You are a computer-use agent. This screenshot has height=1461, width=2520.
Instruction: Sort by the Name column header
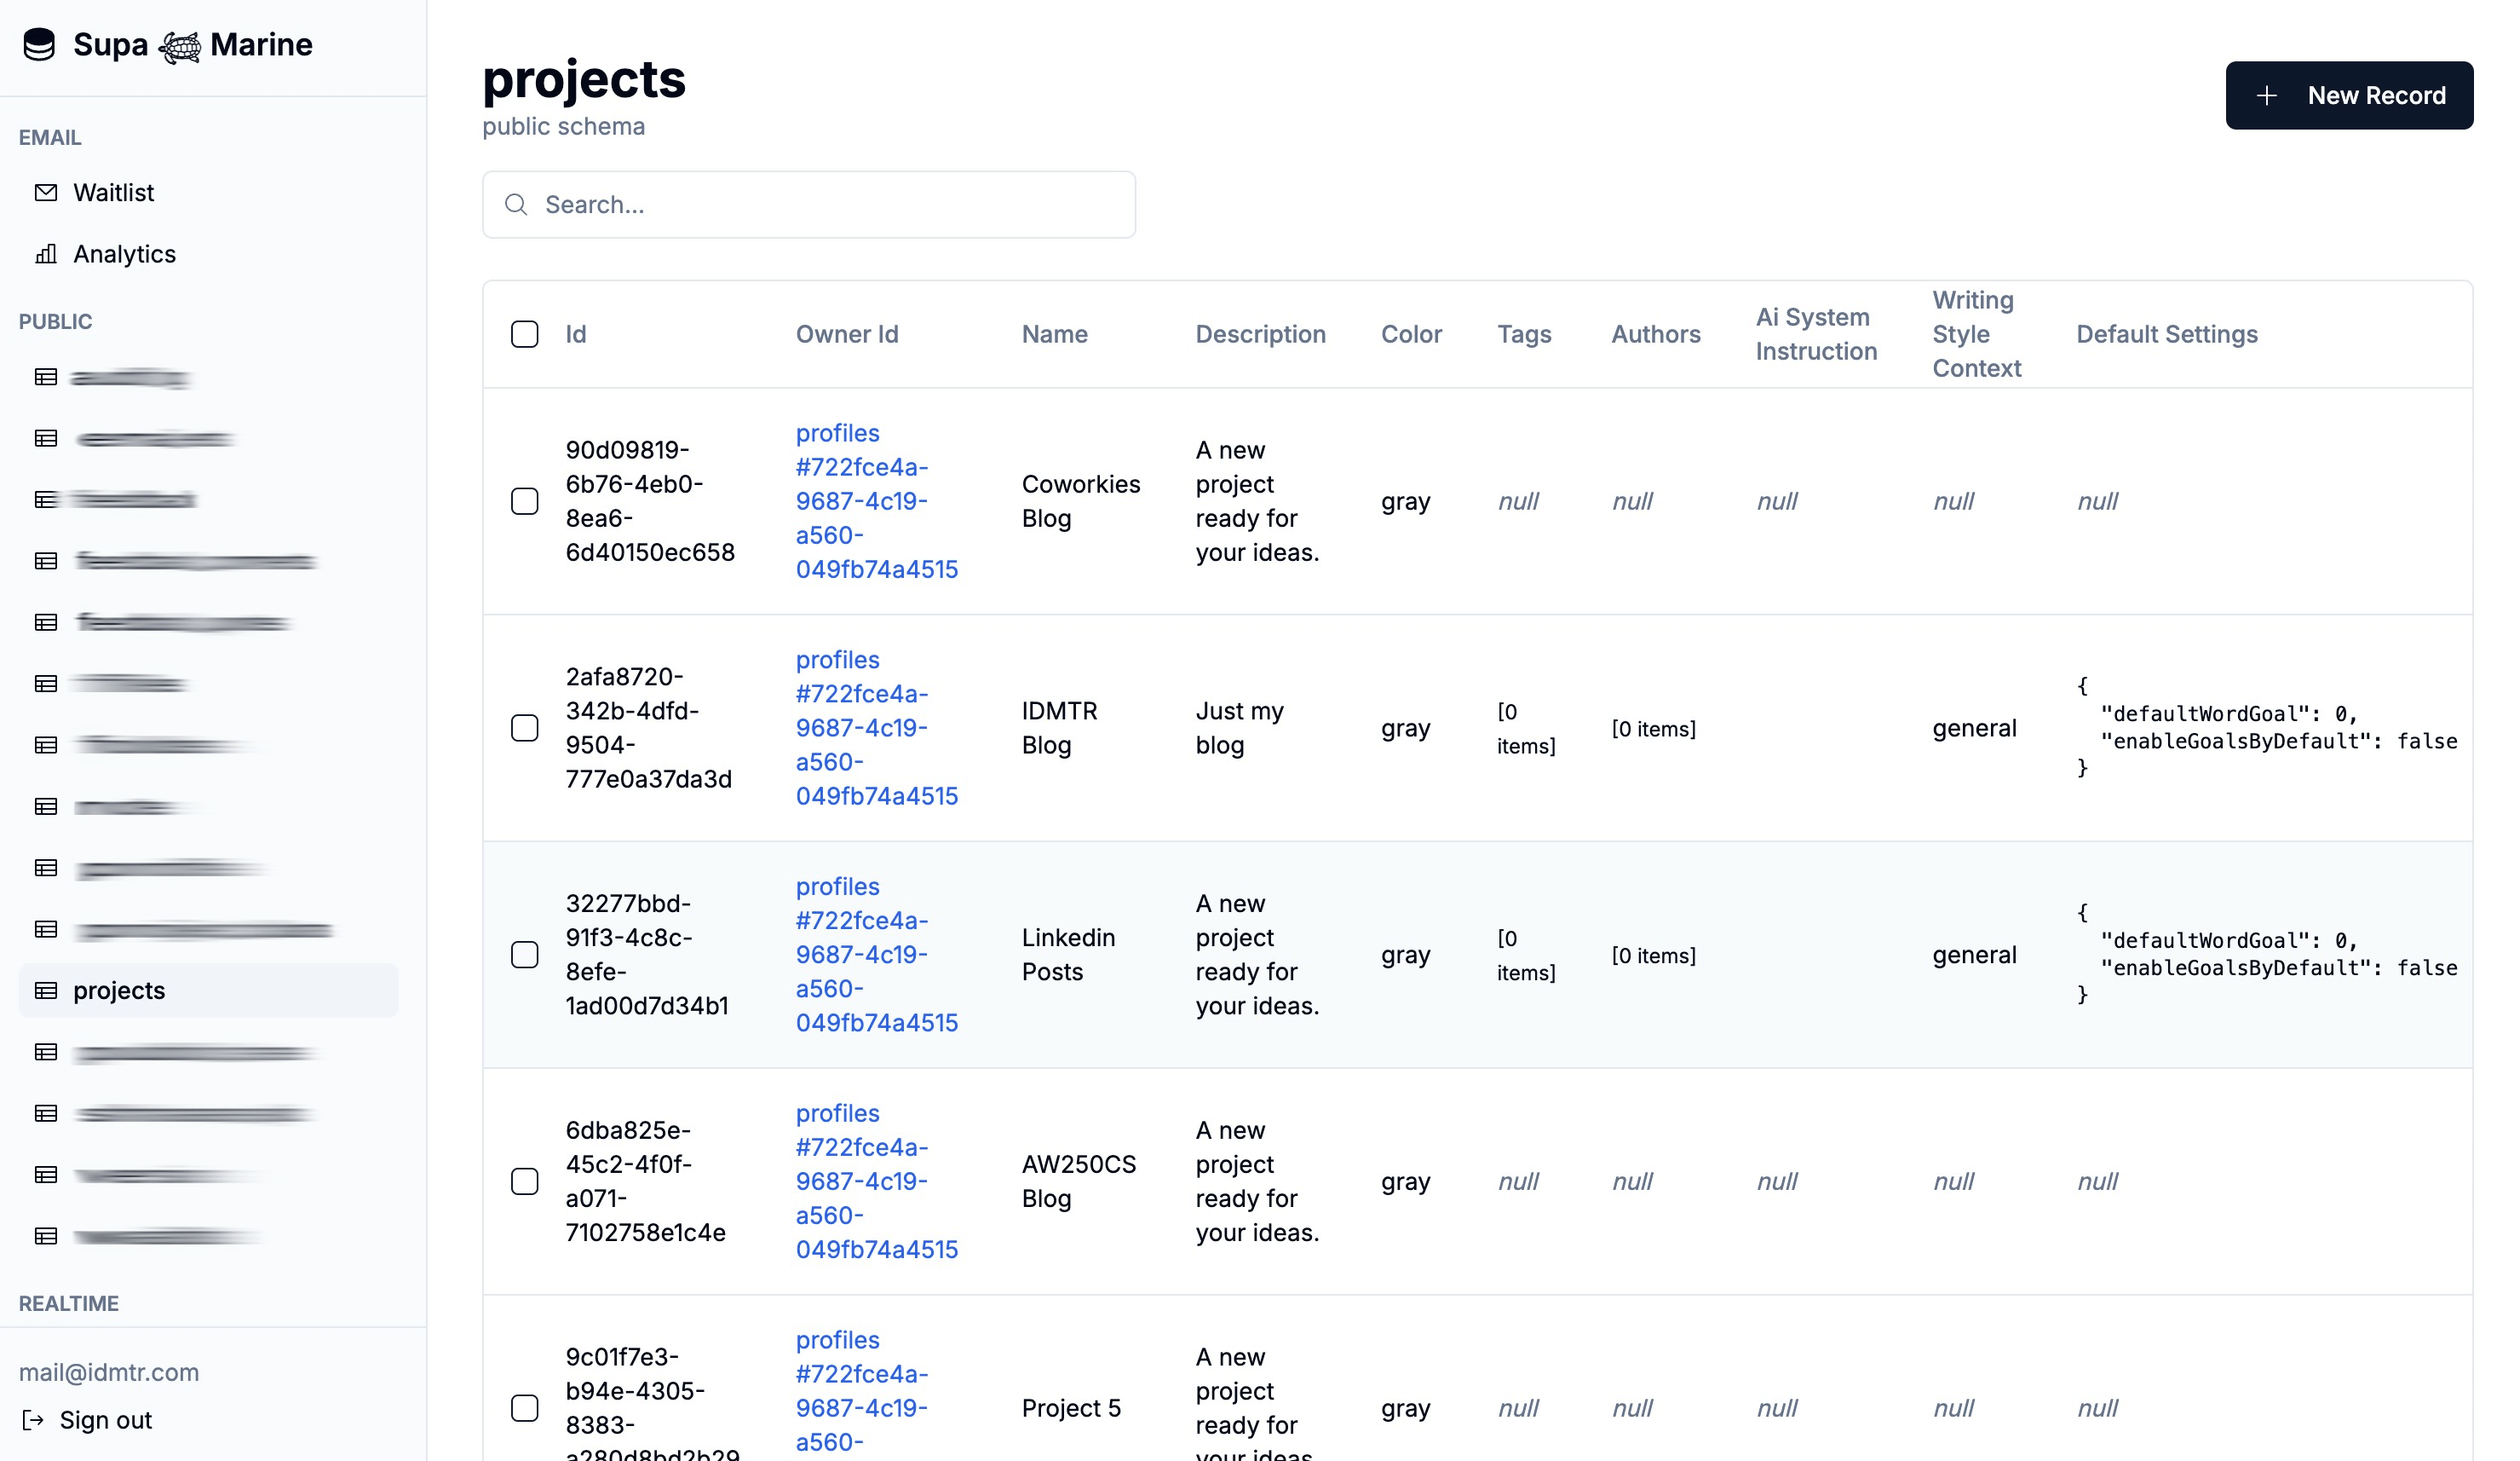(1054, 334)
